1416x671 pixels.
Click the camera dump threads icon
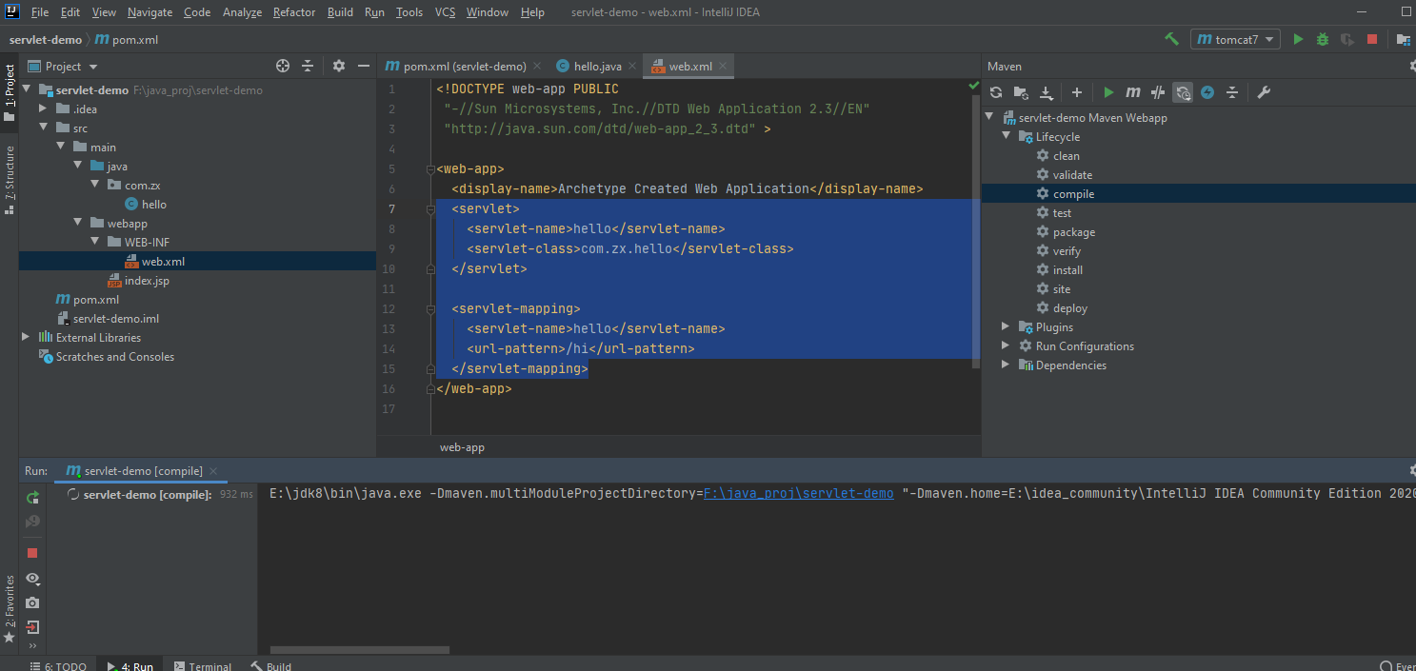click(32, 602)
